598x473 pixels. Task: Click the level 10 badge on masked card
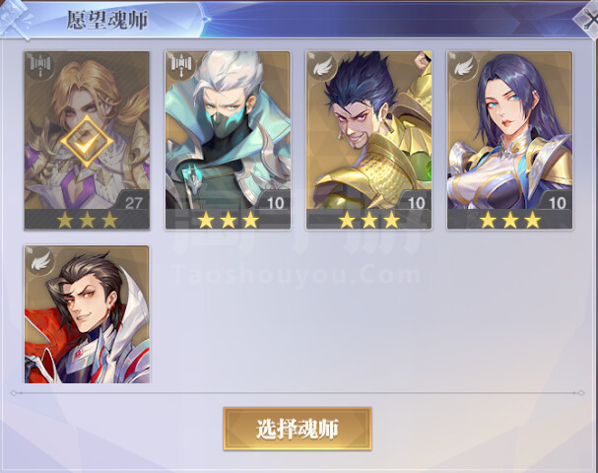click(275, 202)
